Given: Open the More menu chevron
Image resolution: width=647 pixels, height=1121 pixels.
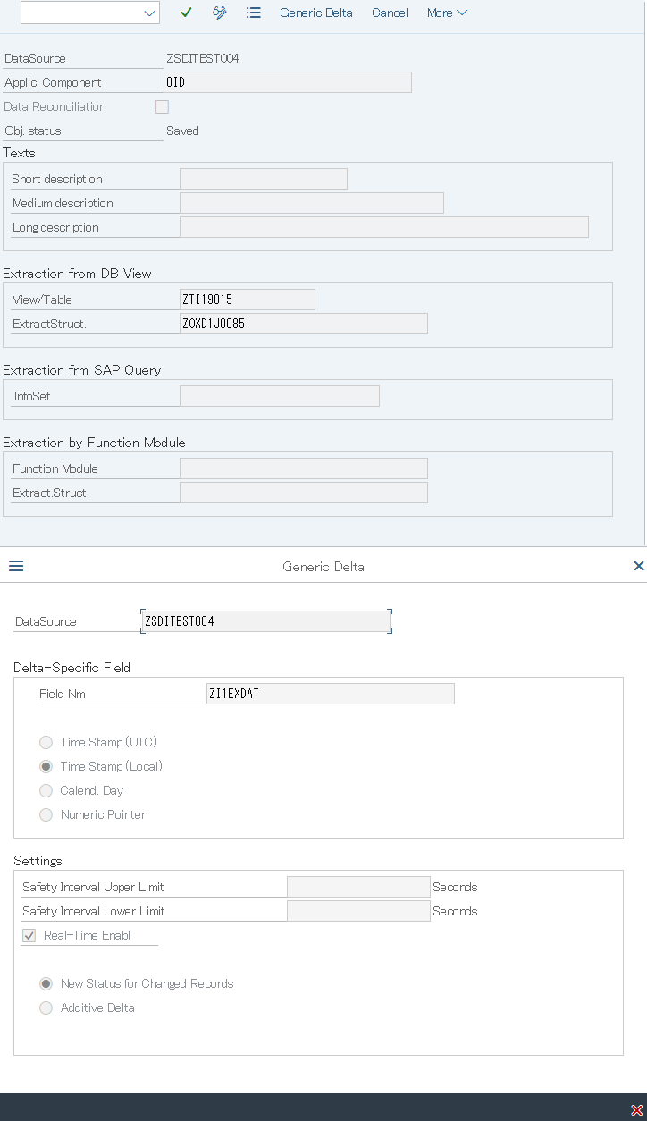Looking at the screenshot, I should point(462,13).
